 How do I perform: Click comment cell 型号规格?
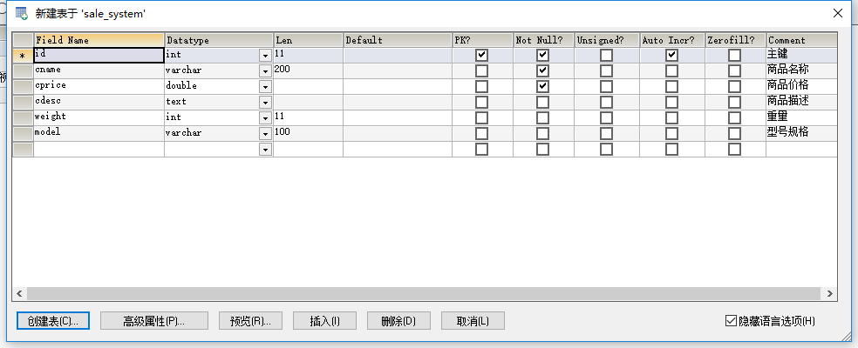801,133
